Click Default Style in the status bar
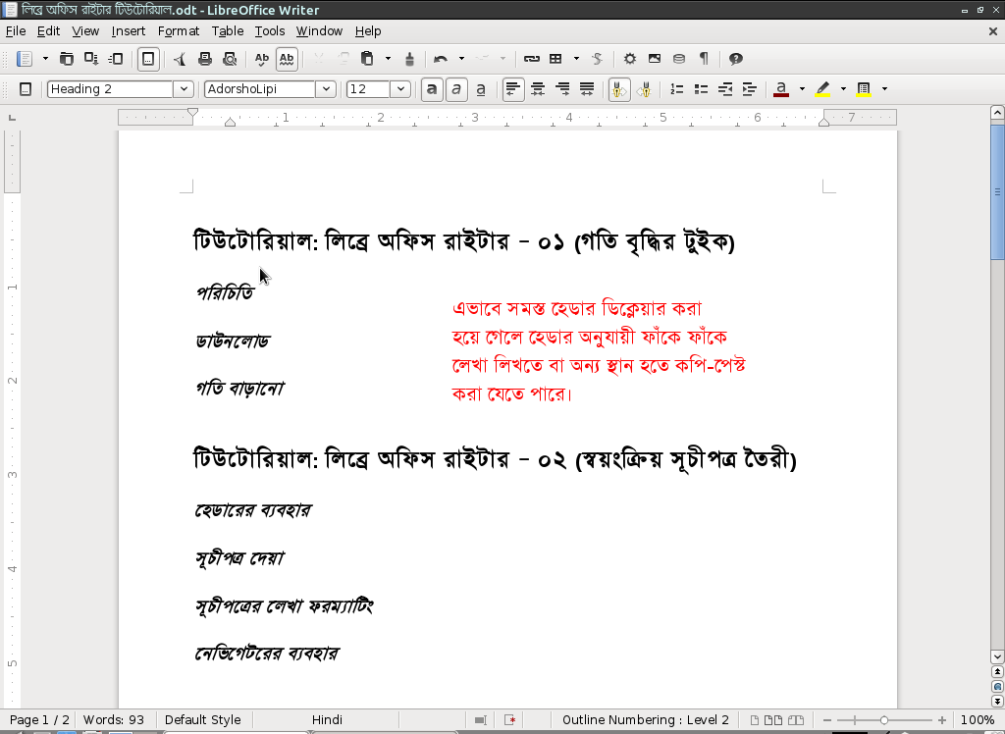The width and height of the screenshot is (1005, 734). (x=202, y=720)
